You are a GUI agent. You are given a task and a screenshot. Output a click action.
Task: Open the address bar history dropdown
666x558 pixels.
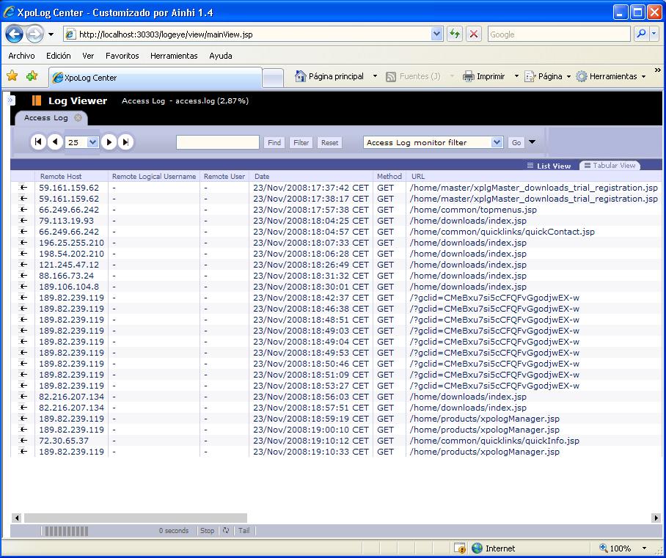coord(436,34)
